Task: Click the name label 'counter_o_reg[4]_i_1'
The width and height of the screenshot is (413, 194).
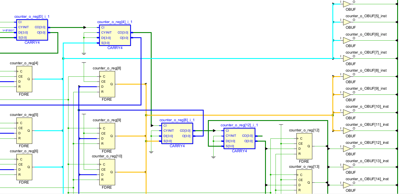Action: [x=115, y=22]
